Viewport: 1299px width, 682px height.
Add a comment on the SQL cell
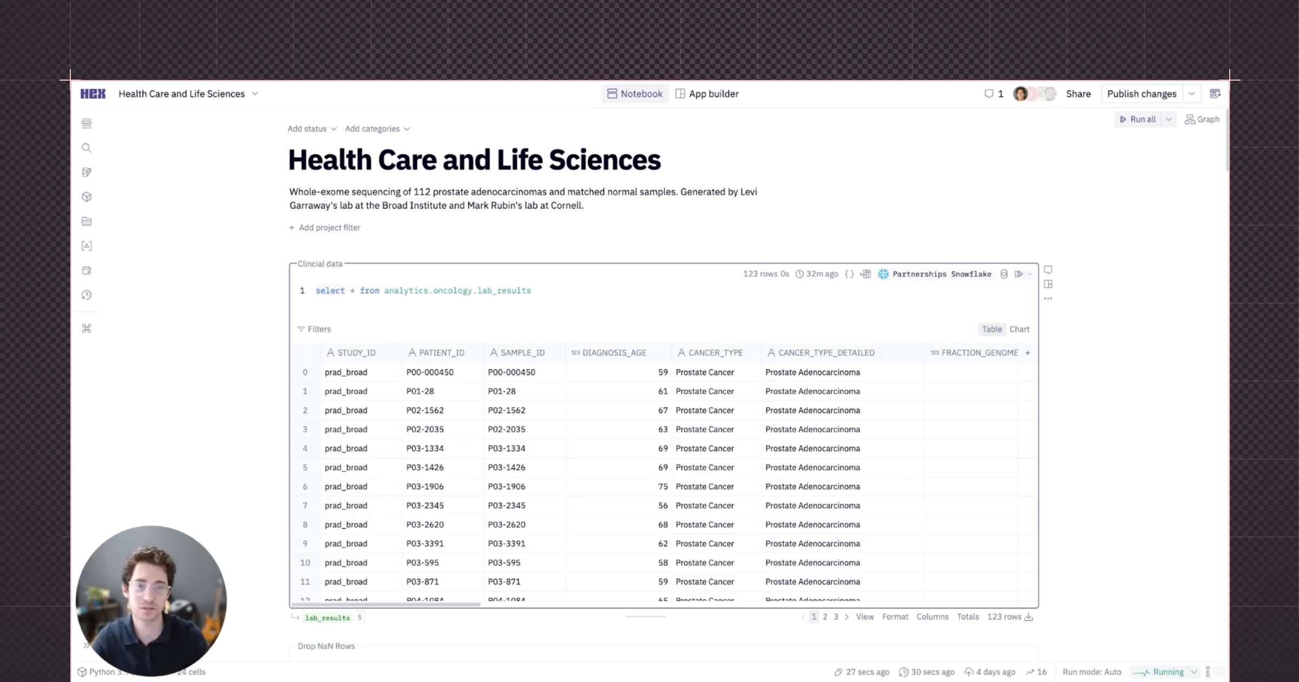[1048, 270]
